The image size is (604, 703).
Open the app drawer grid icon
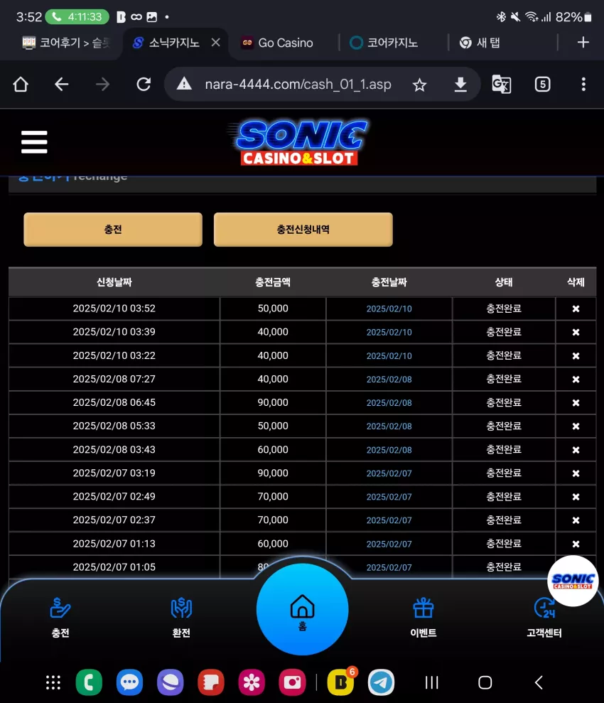[53, 682]
